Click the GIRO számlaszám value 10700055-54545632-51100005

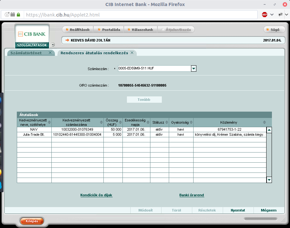(142, 85)
